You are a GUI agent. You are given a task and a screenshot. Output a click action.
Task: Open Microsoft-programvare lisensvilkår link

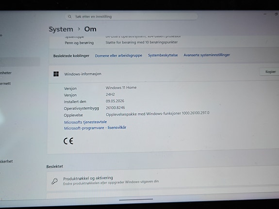[x=95, y=128]
